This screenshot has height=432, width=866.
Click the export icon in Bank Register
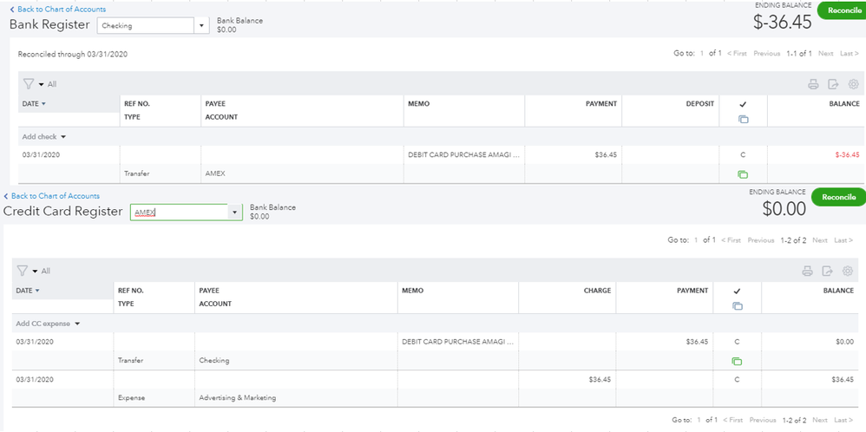point(833,84)
